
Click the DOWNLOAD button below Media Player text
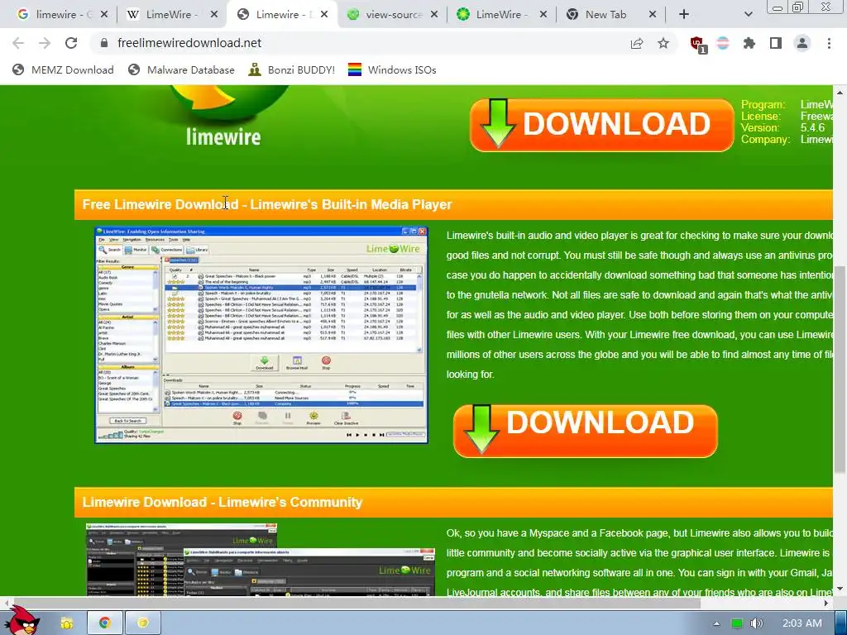[586, 430]
